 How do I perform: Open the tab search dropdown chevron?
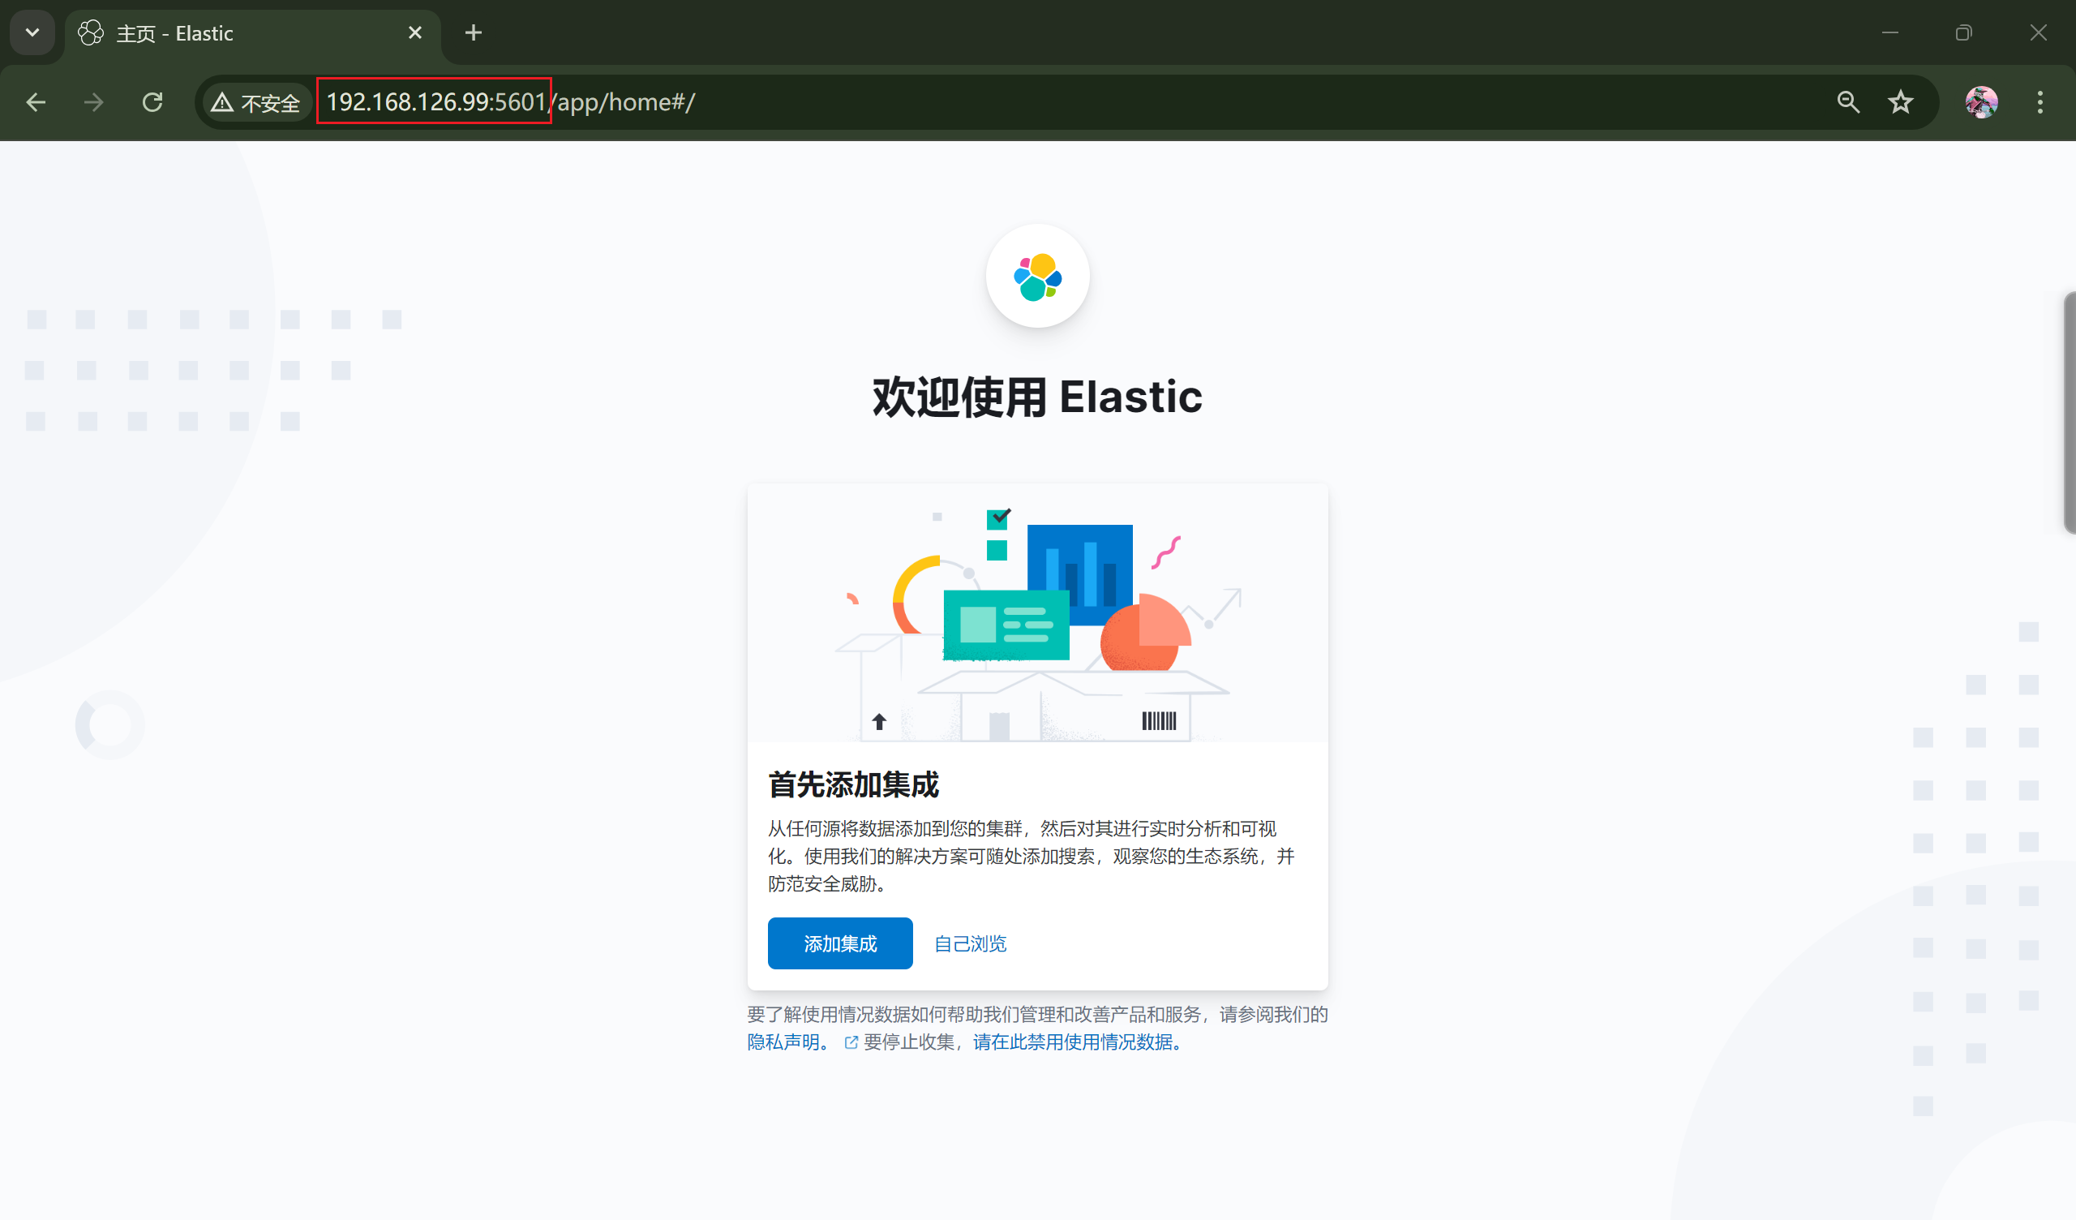(32, 33)
